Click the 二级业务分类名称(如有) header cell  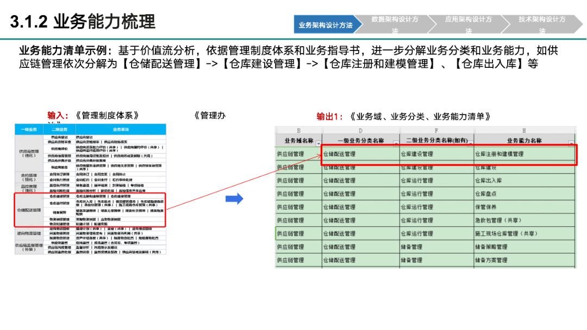436,141
